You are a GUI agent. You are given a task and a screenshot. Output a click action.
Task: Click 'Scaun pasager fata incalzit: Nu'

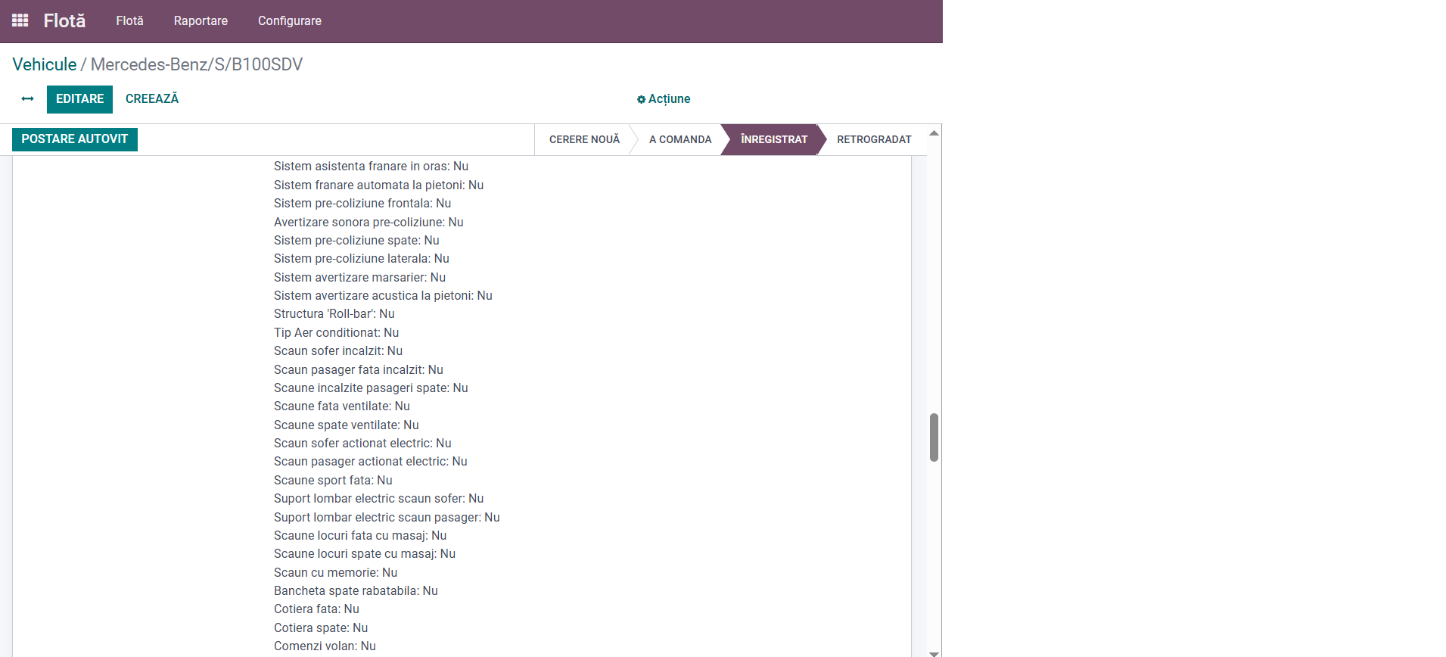point(359,369)
